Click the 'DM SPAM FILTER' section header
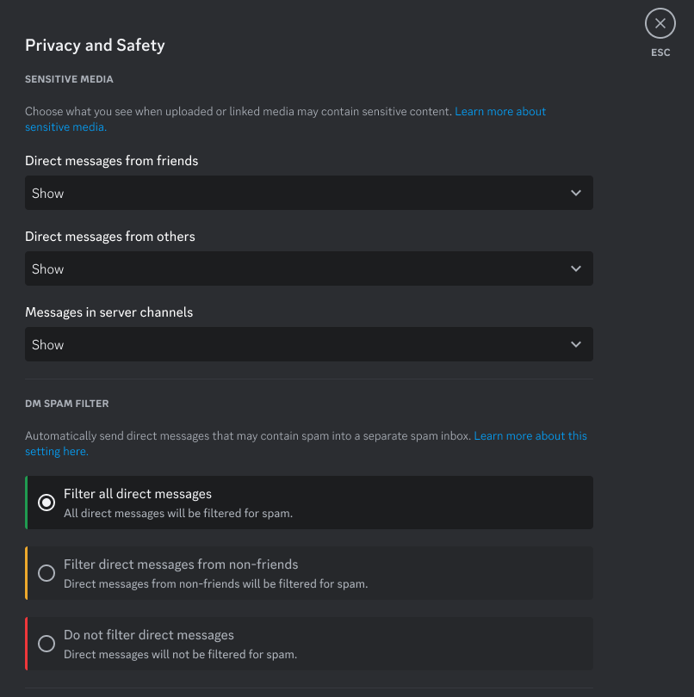Image resolution: width=694 pixels, height=697 pixels. pyautogui.click(x=67, y=404)
